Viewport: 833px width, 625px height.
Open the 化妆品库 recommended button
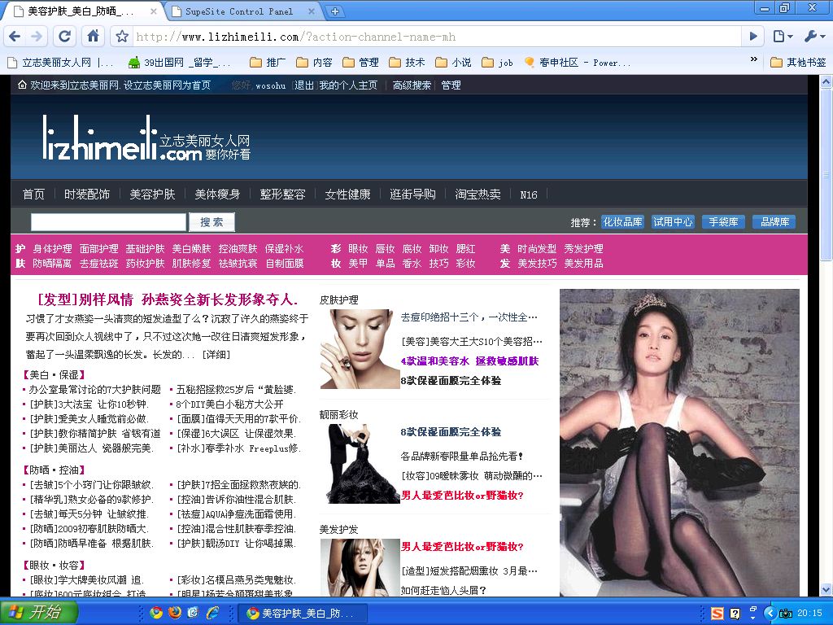622,221
